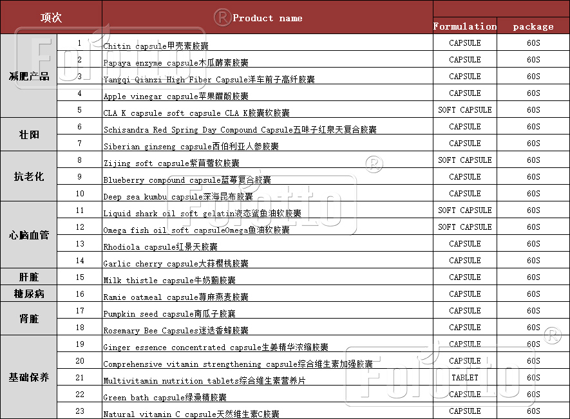Select the 基础保养 category cell
The image size is (570, 419).
click(29, 377)
